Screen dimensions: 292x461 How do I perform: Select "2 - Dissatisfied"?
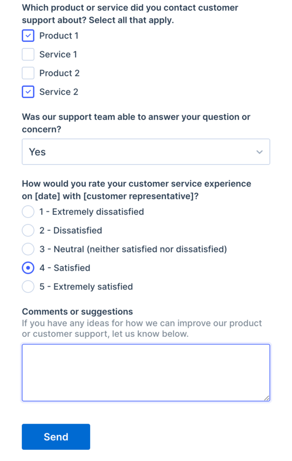(28, 230)
